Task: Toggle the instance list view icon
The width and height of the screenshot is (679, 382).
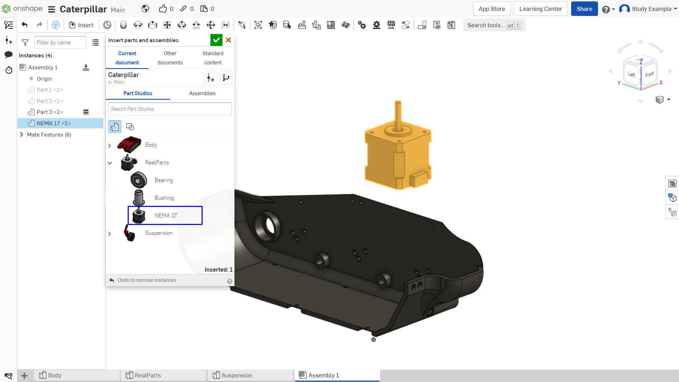Action: (95, 42)
